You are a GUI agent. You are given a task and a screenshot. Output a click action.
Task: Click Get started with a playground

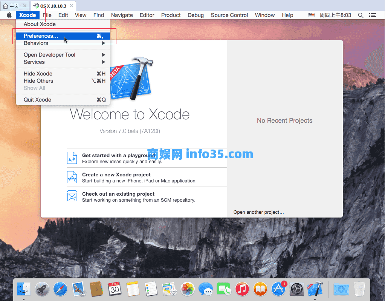click(x=147, y=158)
